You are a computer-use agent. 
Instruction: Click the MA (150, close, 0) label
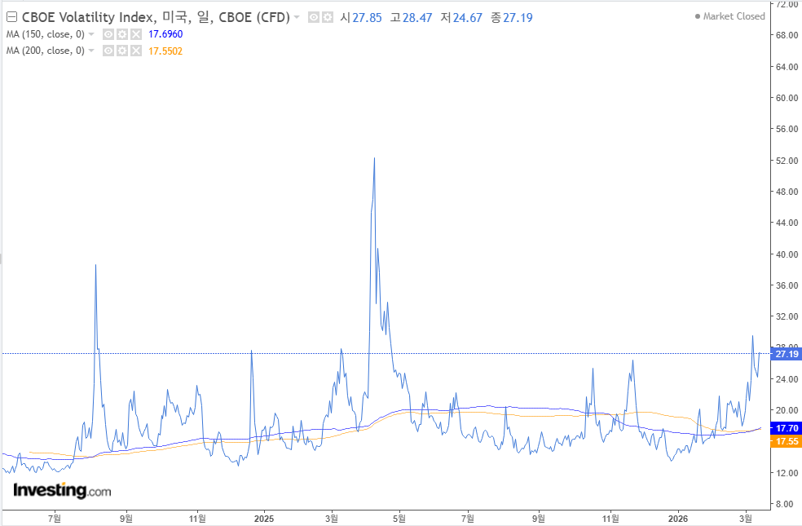coord(45,34)
